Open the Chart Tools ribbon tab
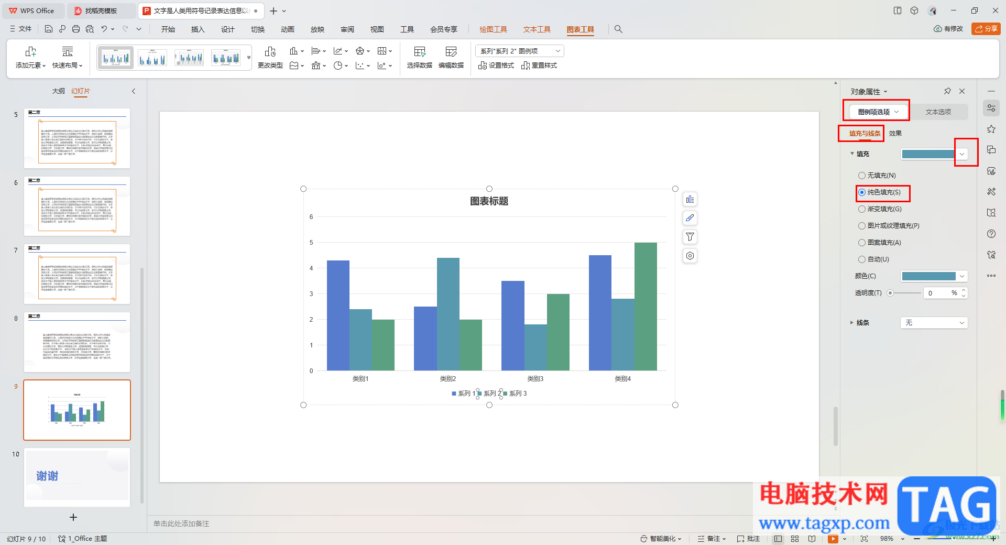 (x=580, y=29)
